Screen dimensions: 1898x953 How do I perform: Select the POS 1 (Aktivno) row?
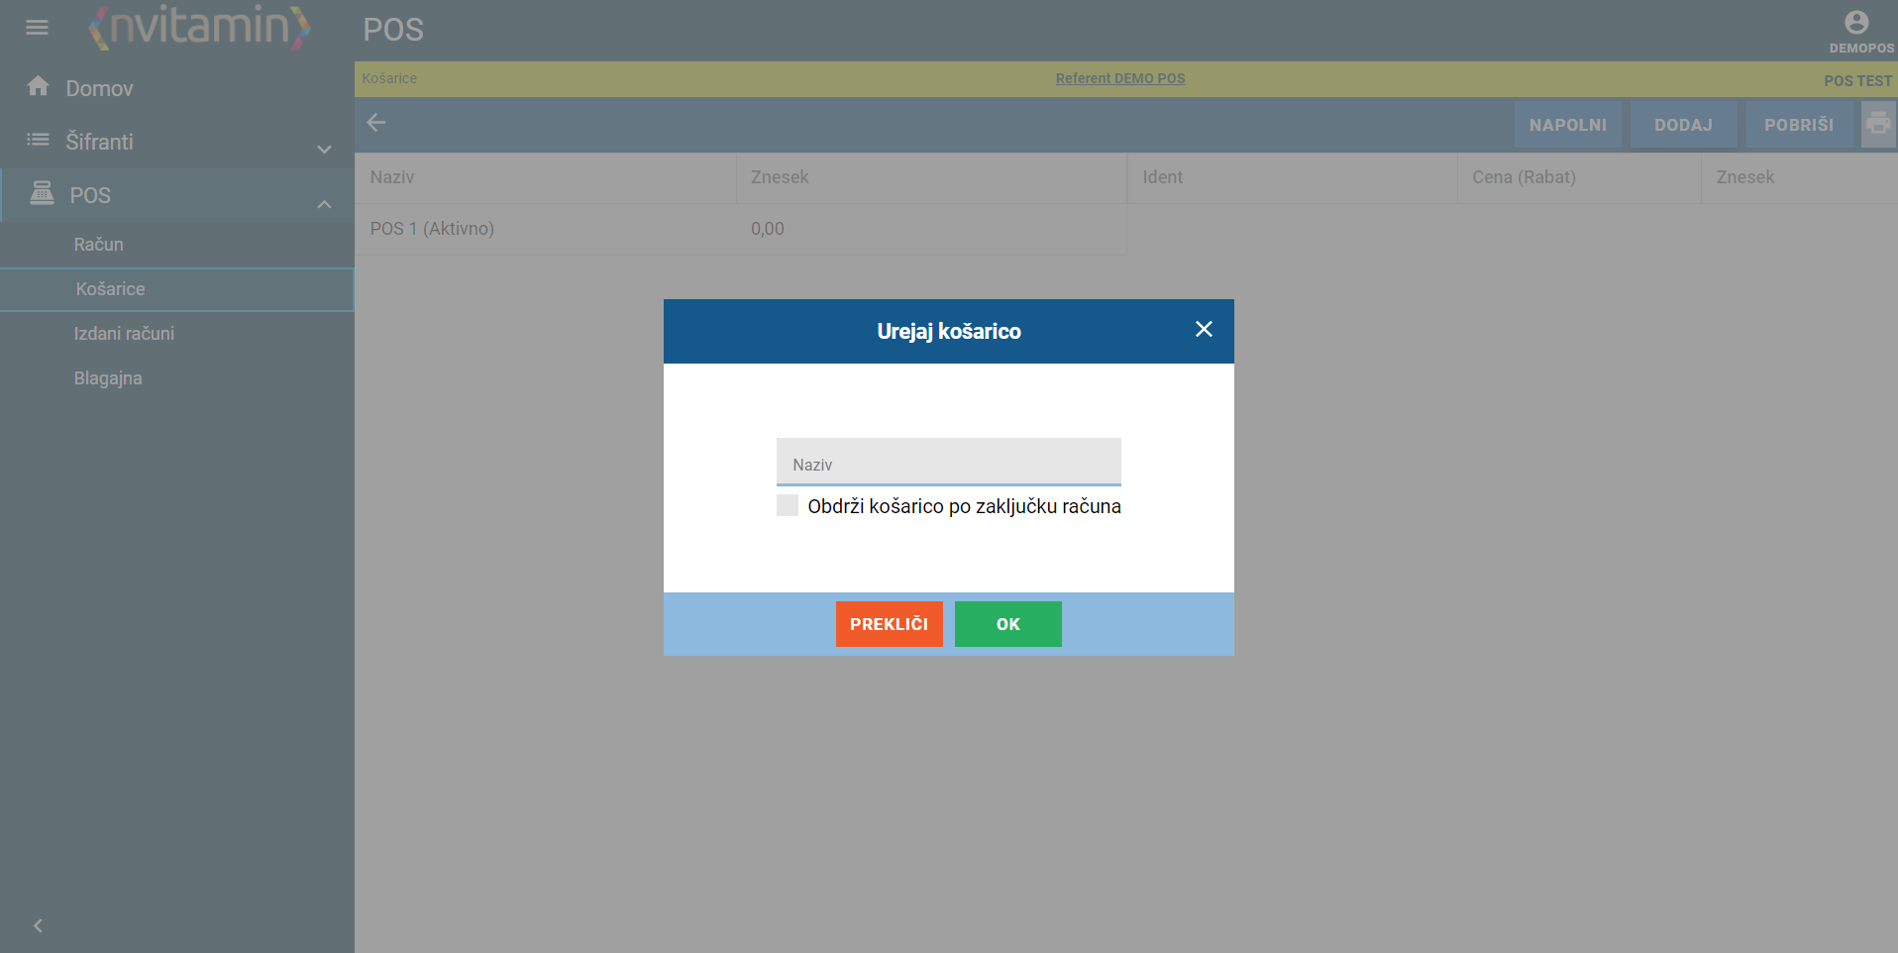[432, 229]
